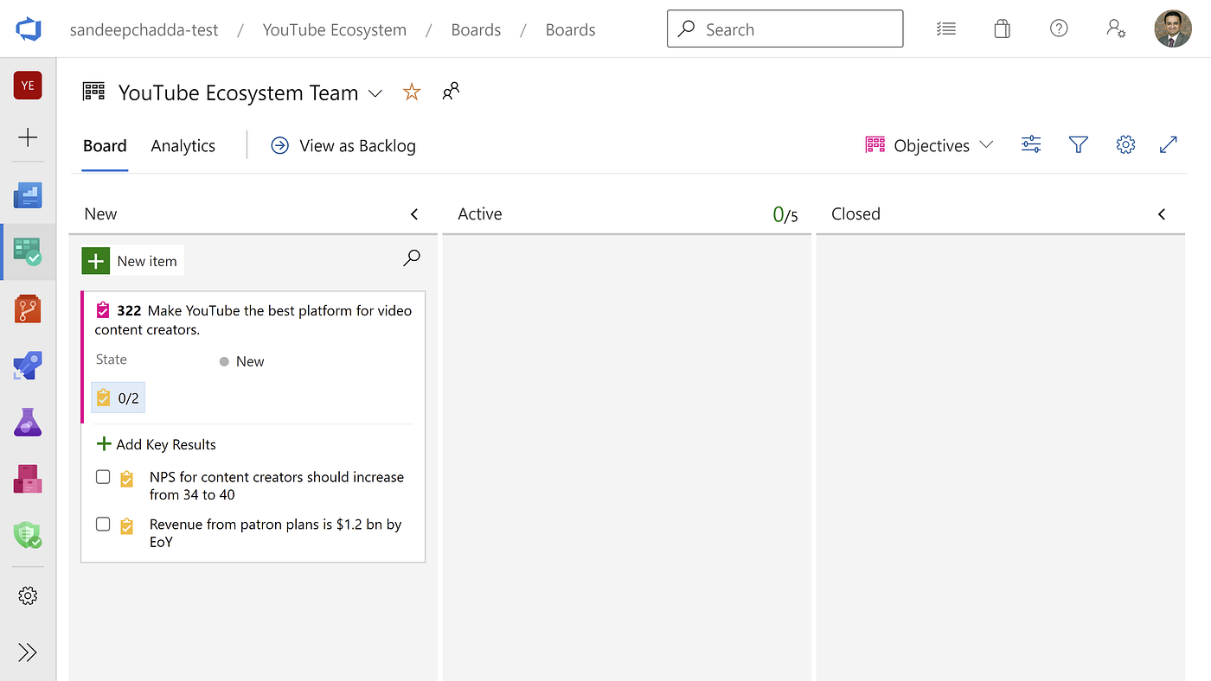Open Test Plans flask icon
Screen dimensions: 1211x681
point(28,423)
